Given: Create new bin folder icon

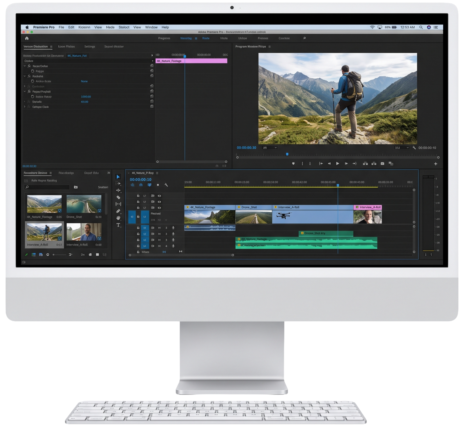Looking at the screenshot, I should pyautogui.click(x=76, y=187).
